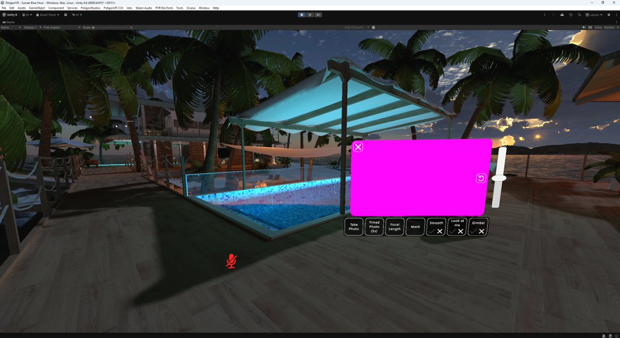Click the camera zoom slider handle
The image size is (620, 338).
point(499,178)
